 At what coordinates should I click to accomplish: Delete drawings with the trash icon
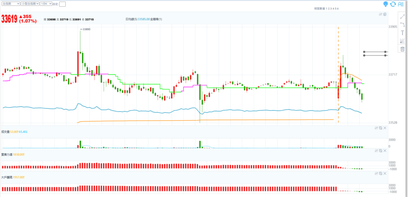coord(402,49)
